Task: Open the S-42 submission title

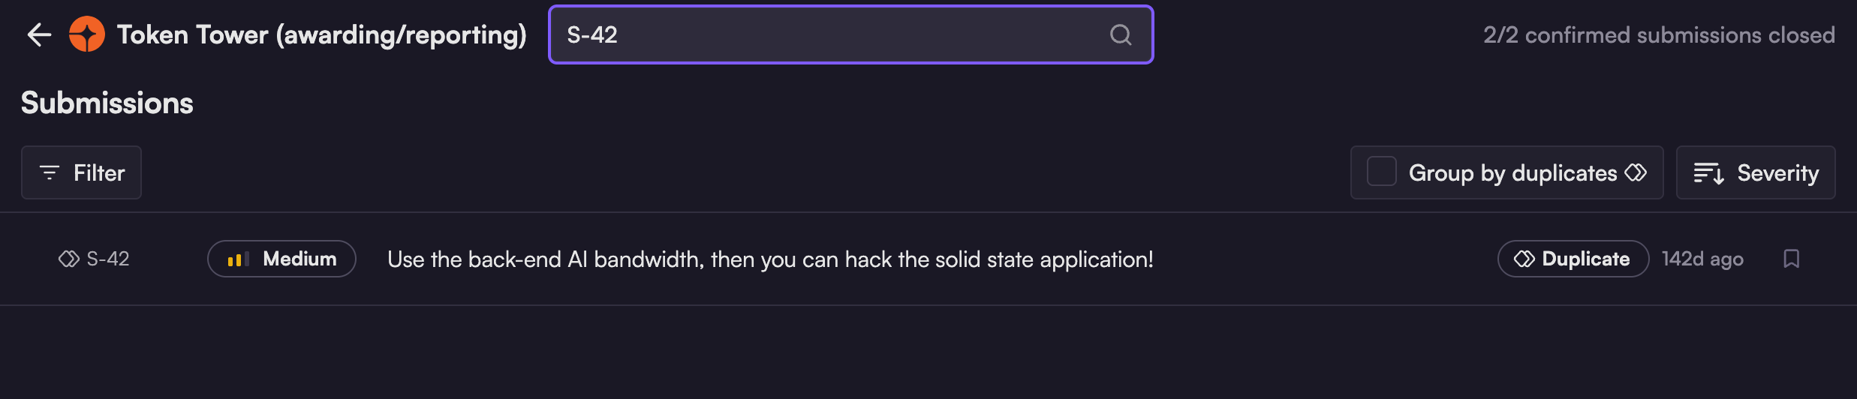Action: pos(770,259)
